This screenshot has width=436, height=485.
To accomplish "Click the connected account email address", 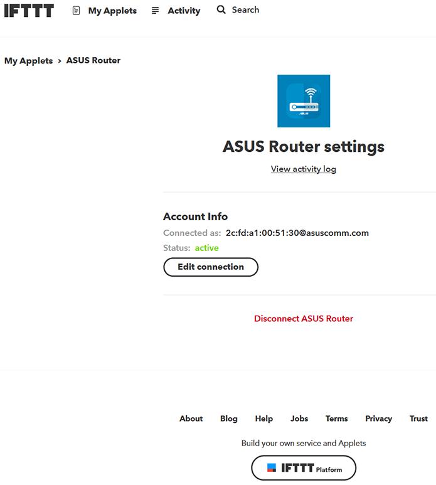I will [x=297, y=233].
